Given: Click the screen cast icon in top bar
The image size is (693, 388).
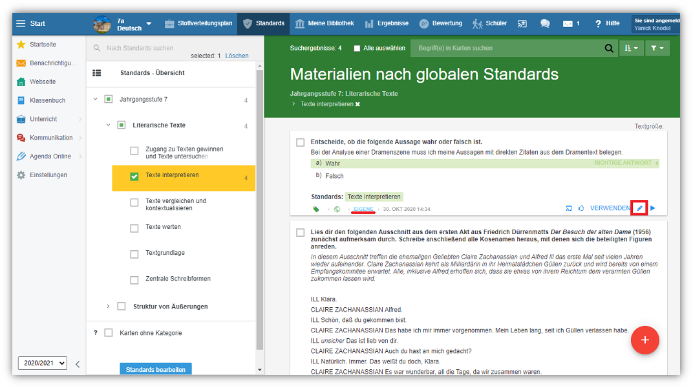Looking at the screenshot, I should (x=522, y=24).
